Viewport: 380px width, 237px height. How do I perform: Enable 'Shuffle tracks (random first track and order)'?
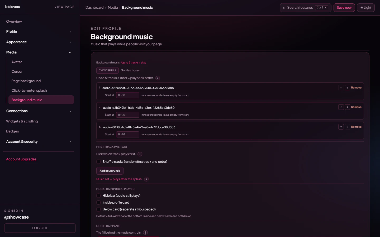98,162
